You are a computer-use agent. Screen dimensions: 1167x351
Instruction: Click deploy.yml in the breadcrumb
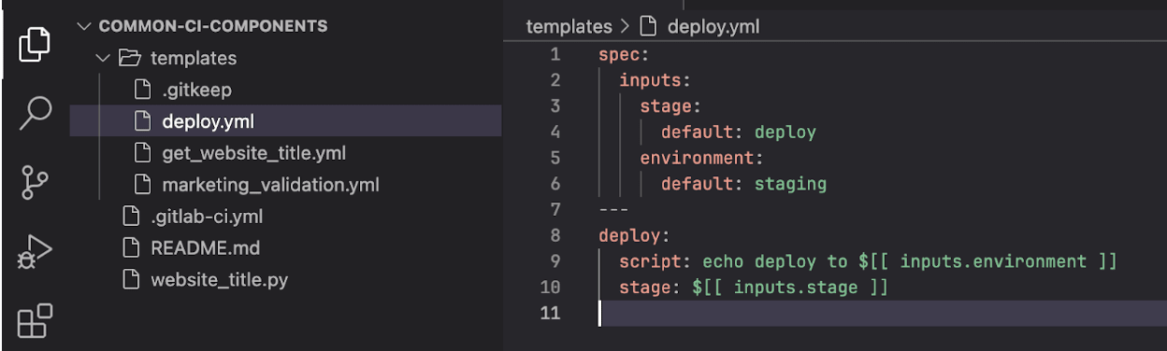(x=713, y=26)
